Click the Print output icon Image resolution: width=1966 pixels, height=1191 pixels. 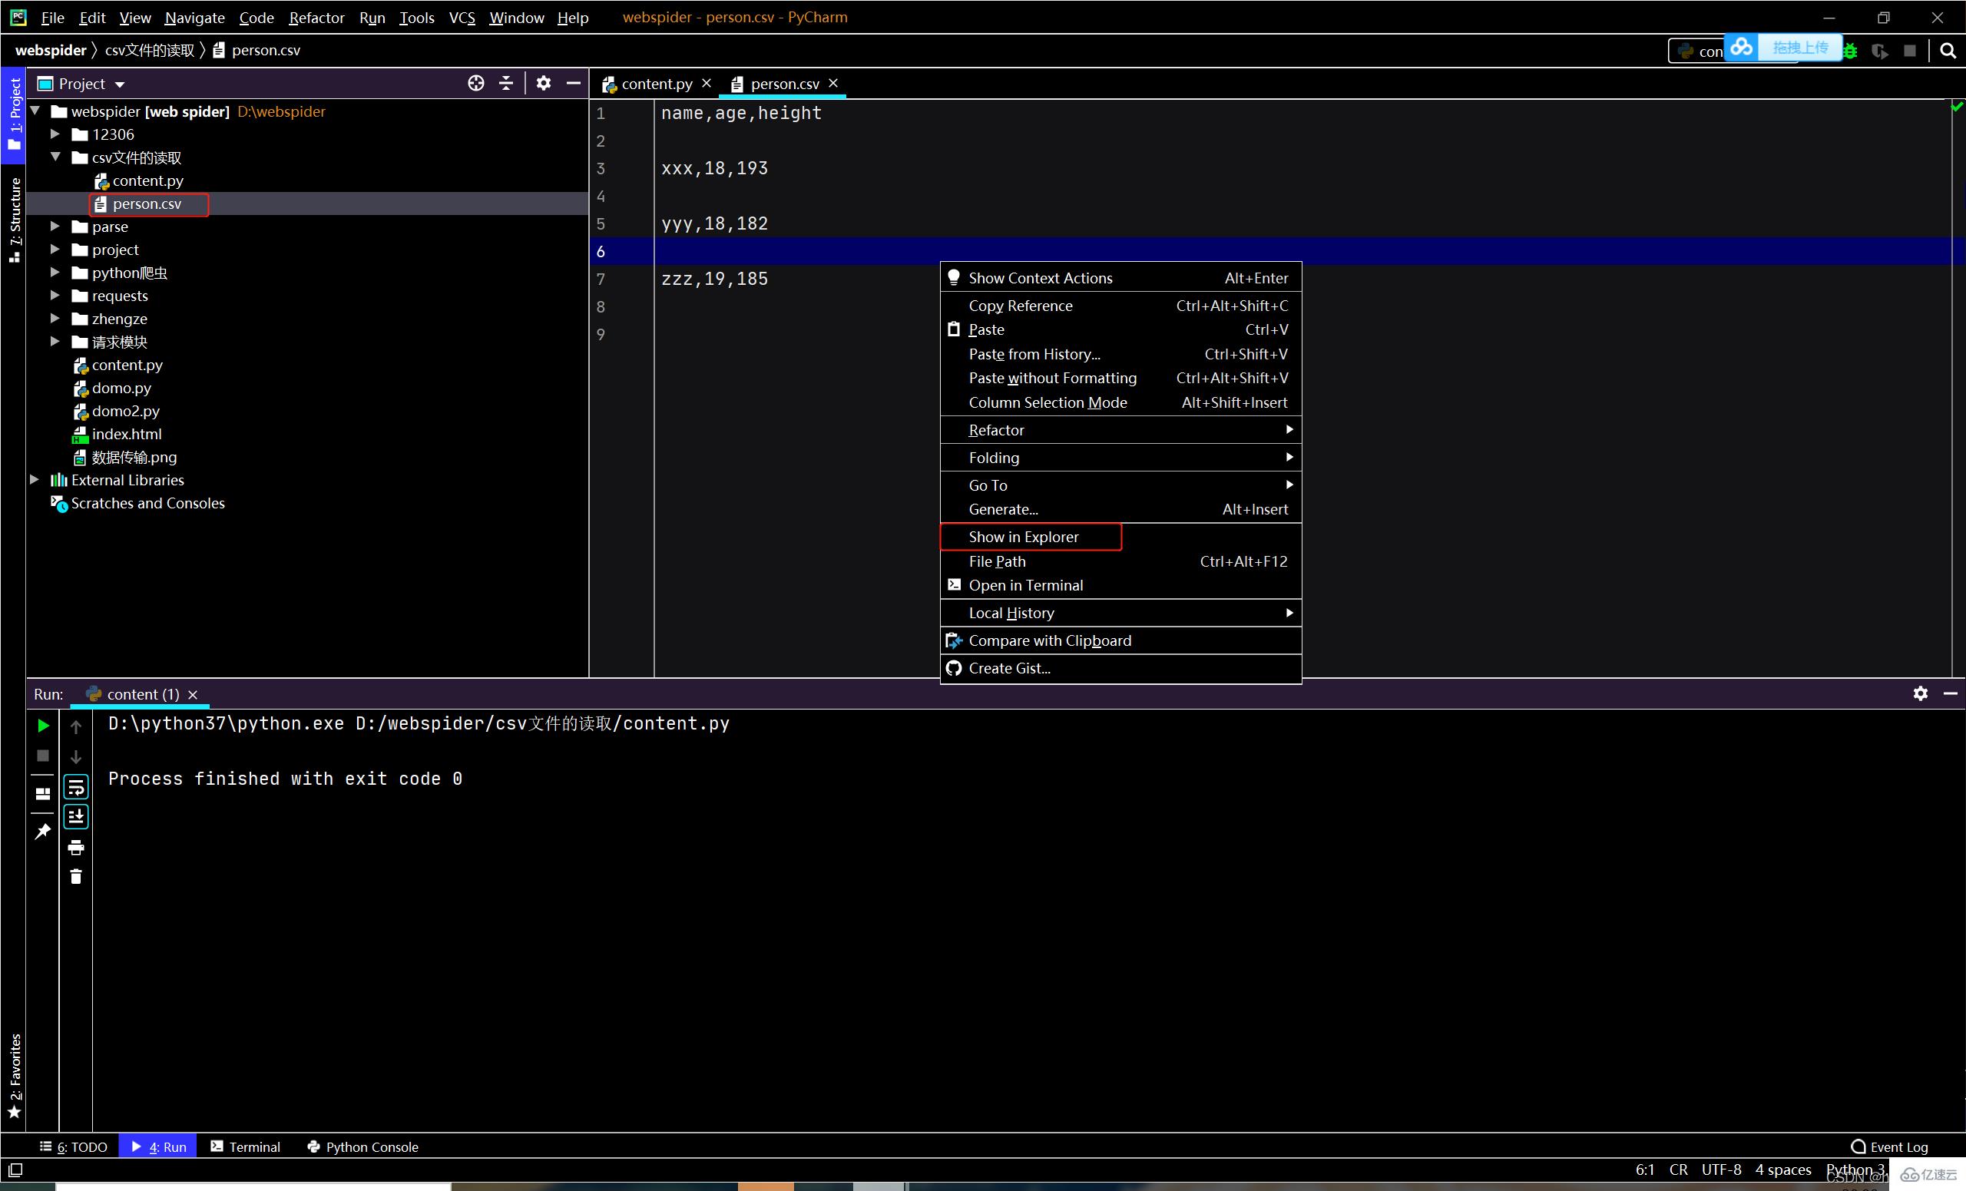(x=74, y=847)
